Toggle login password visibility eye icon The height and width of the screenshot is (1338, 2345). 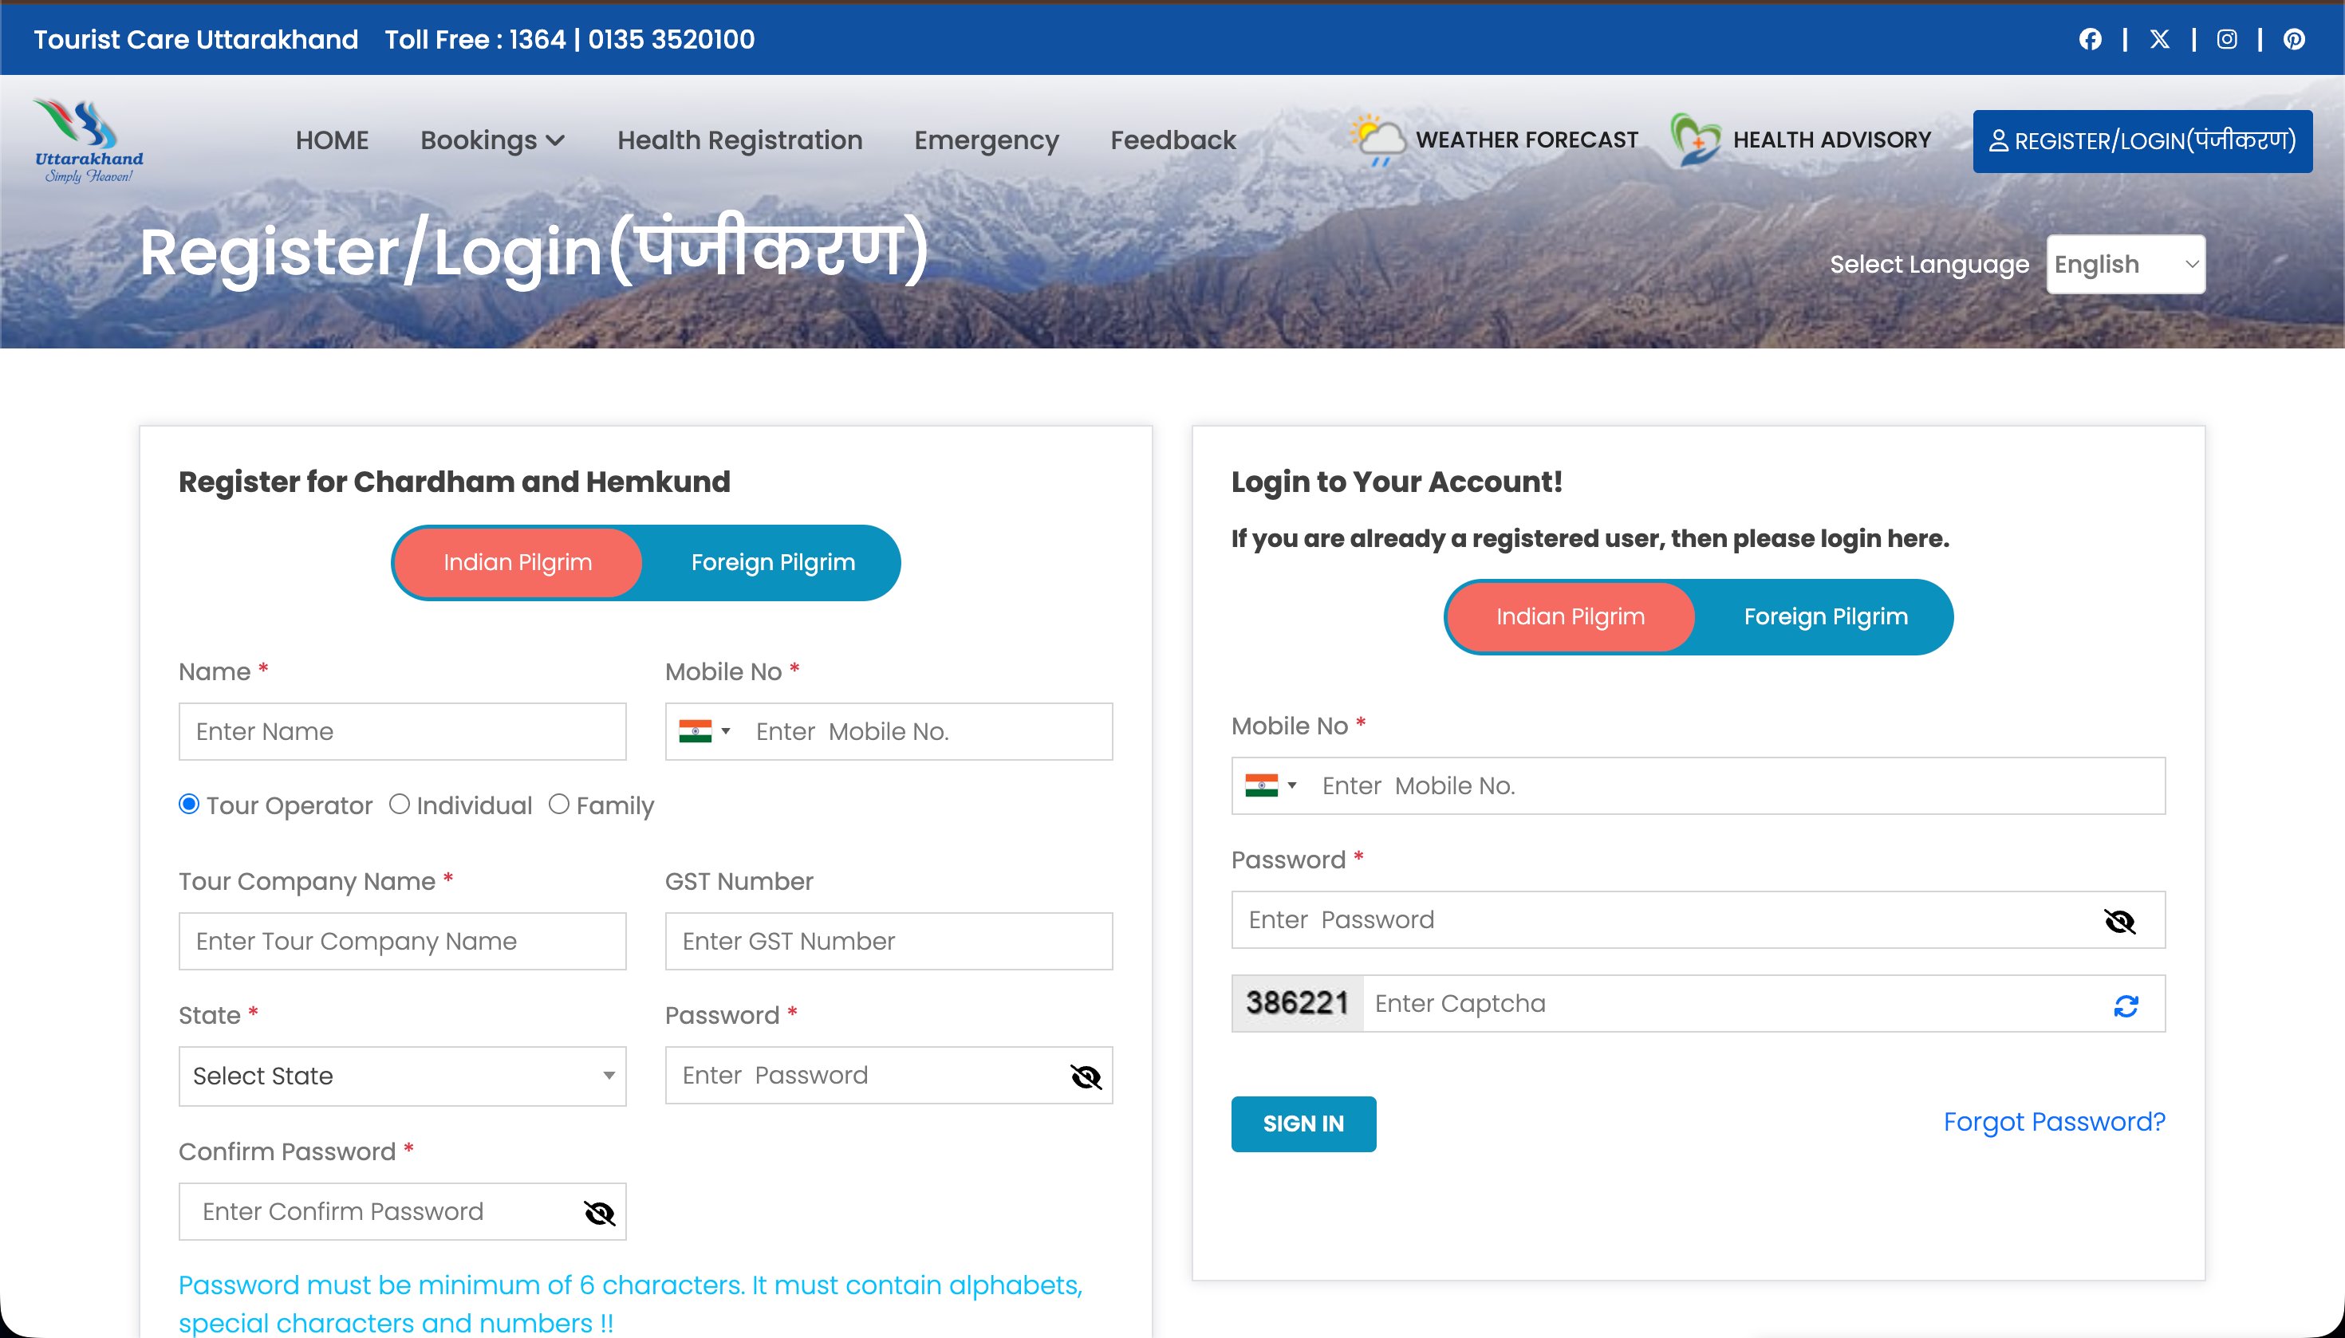pos(2118,921)
